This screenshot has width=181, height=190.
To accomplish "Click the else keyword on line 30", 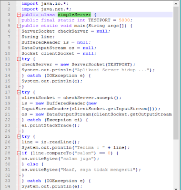I will (x=32, y=164).
